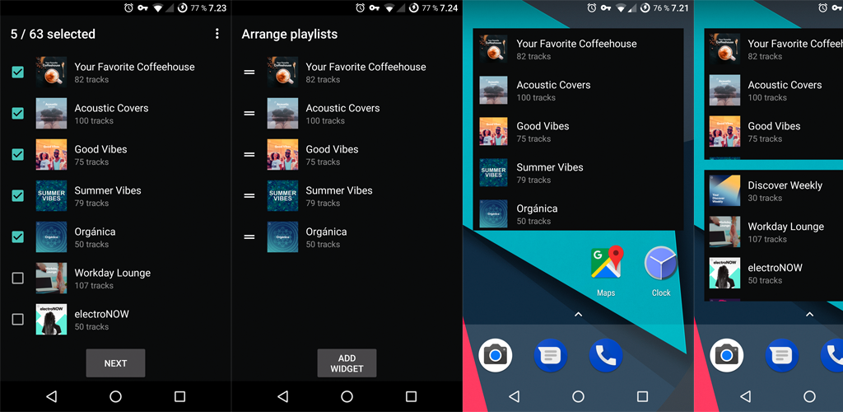Grab the reorder handle for Acoustic Covers

click(x=249, y=113)
